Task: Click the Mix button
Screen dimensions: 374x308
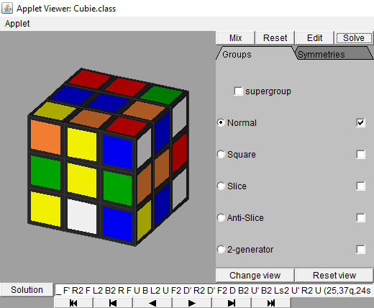Action: pyautogui.click(x=235, y=38)
